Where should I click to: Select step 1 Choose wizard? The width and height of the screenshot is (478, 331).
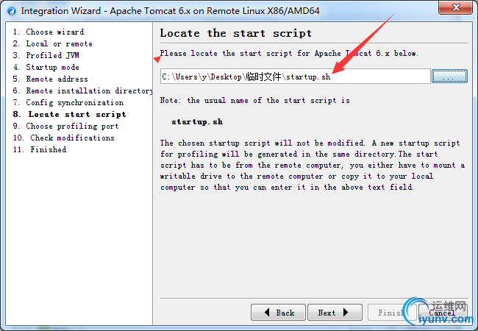(48, 32)
